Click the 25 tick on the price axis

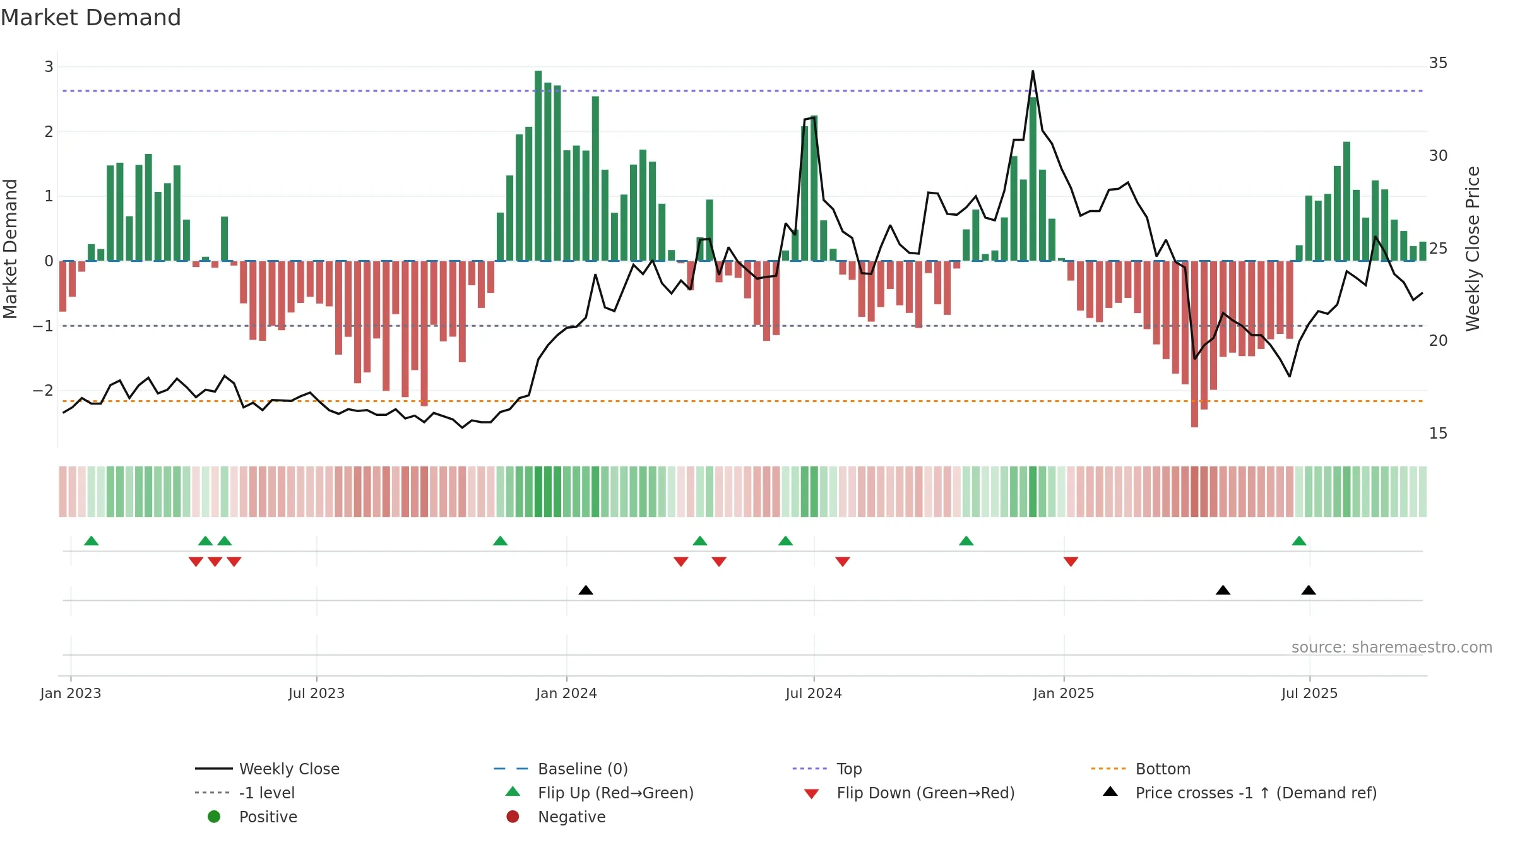tap(1439, 249)
